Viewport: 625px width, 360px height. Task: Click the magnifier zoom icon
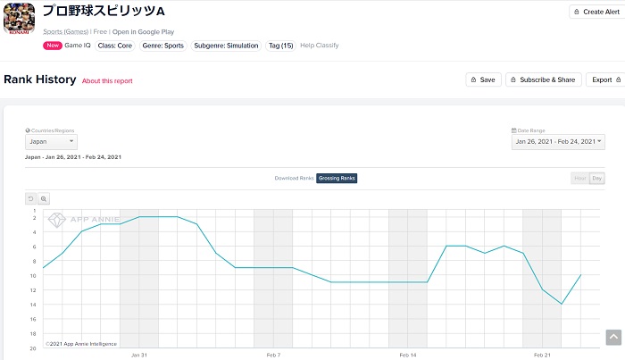44,198
